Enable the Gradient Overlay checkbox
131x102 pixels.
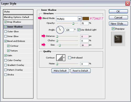[x=6, y=65]
